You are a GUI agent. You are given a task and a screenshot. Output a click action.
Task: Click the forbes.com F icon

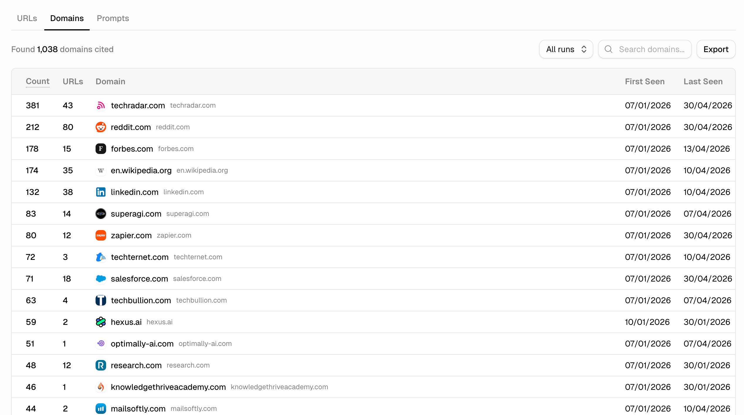click(101, 149)
